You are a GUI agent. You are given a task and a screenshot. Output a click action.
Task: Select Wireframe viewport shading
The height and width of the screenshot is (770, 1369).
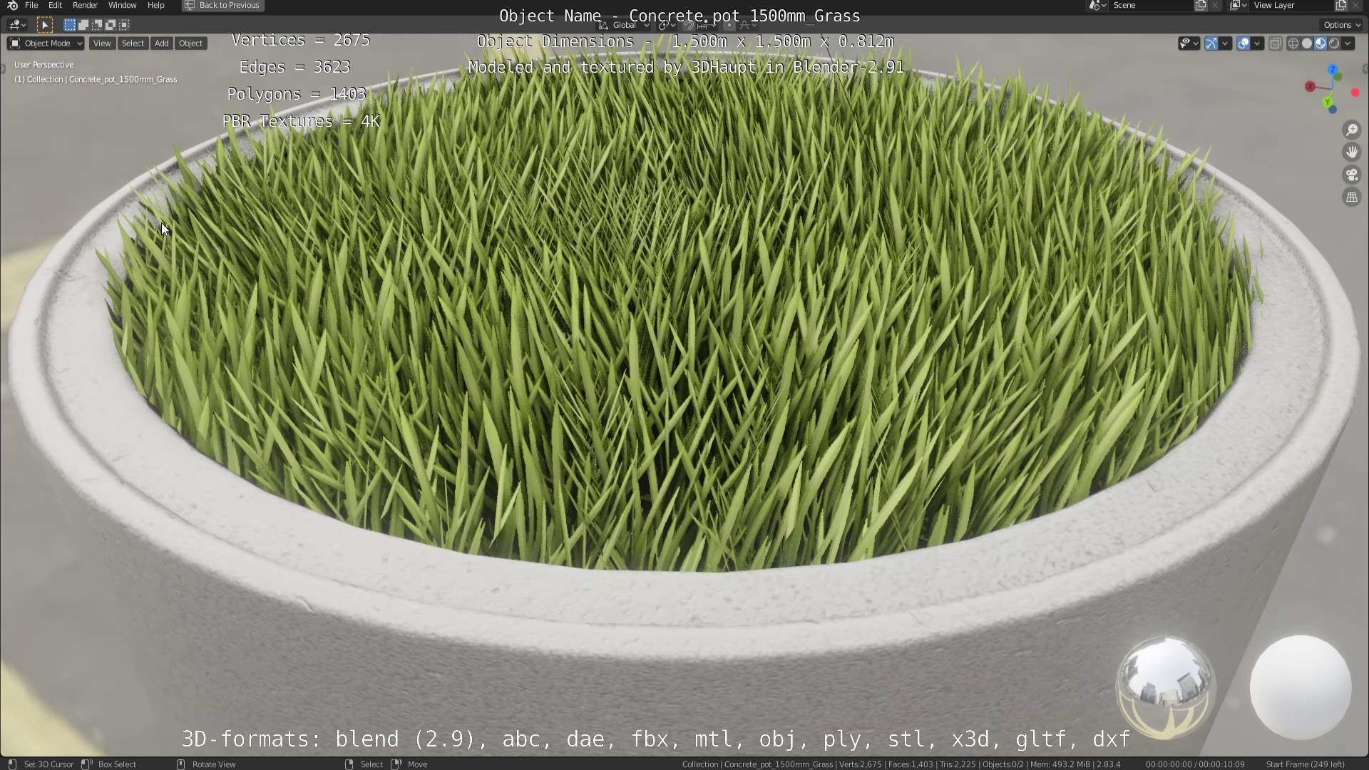(1293, 43)
